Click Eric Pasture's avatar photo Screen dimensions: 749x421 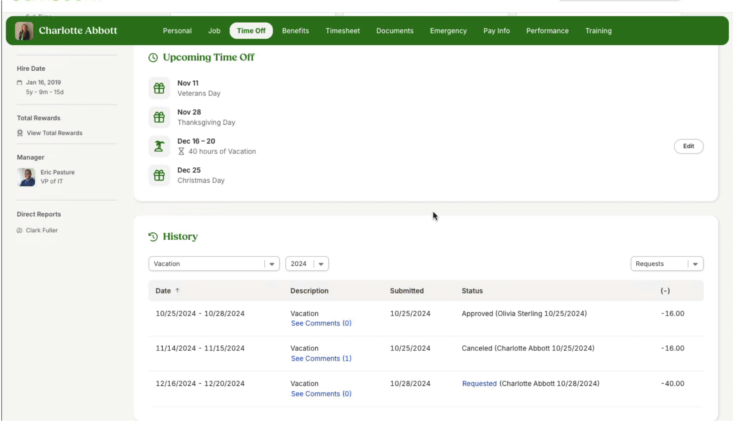[26, 177]
